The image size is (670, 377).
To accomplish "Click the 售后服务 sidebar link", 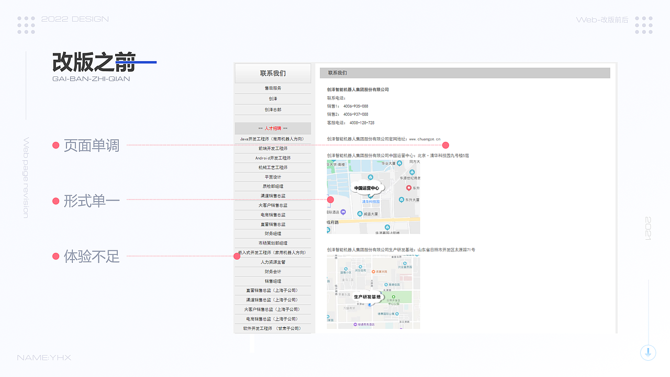I will tap(272, 89).
